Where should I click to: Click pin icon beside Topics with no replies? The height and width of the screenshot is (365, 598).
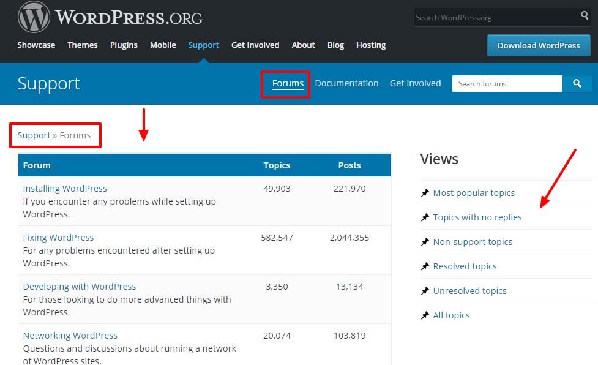425,217
